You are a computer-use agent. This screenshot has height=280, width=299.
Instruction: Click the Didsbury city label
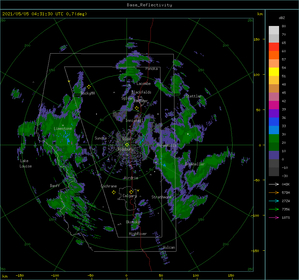[125, 149]
